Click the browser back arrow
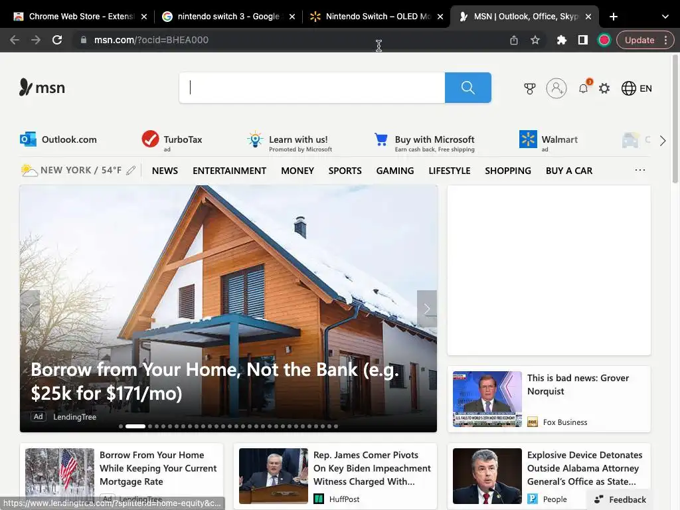 point(15,40)
